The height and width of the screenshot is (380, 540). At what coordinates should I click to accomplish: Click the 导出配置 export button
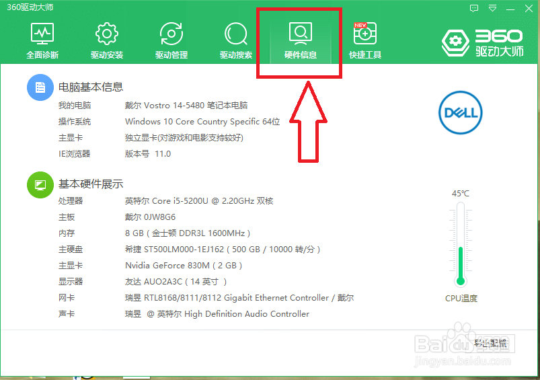click(490, 343)
